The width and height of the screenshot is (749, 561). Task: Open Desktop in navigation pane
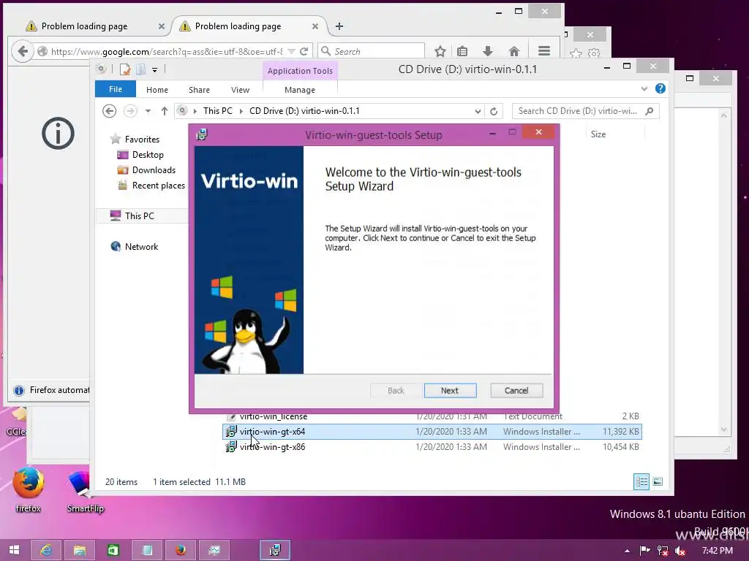pos(148,155)
